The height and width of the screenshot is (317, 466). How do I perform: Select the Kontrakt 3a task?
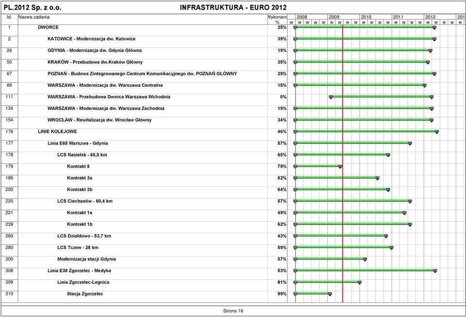click(80, 178)
